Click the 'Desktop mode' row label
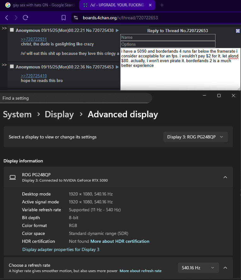Image resolution: width=241 pixels, height=280 pixels. pyautogui.click(x=37, y=194)
